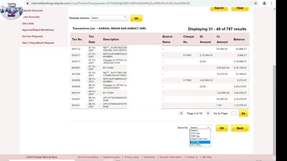Click the Save As dropdown box
This screenshot has height=161, width=287.
click(x=200, y=127)
